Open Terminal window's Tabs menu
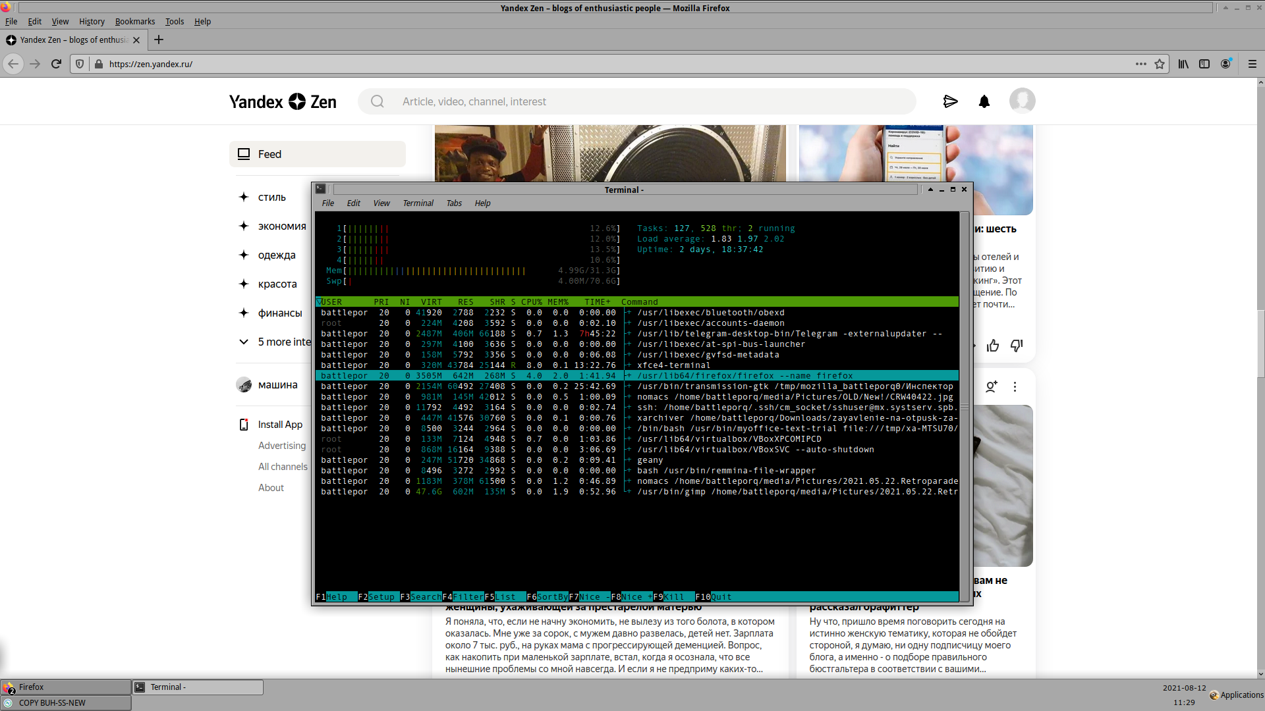 click(454, 203)
